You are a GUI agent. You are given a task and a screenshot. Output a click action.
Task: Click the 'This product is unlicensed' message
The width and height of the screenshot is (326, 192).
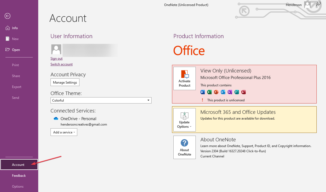click(226, 100)
